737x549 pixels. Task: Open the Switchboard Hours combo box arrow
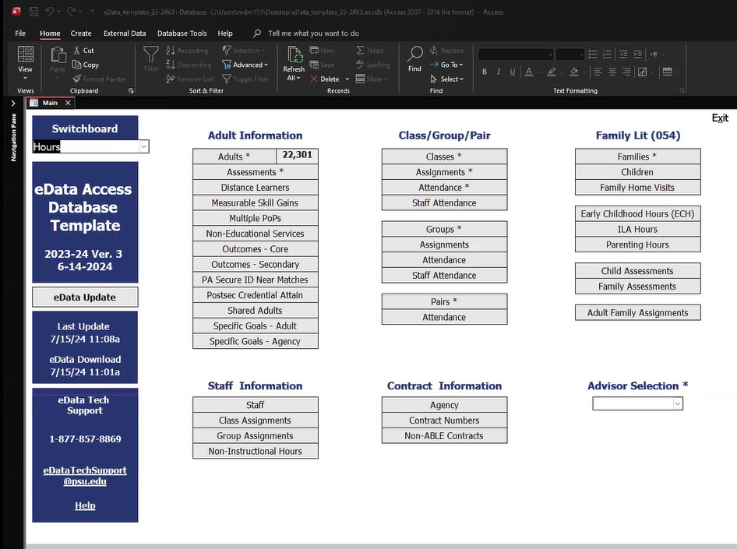143,146
